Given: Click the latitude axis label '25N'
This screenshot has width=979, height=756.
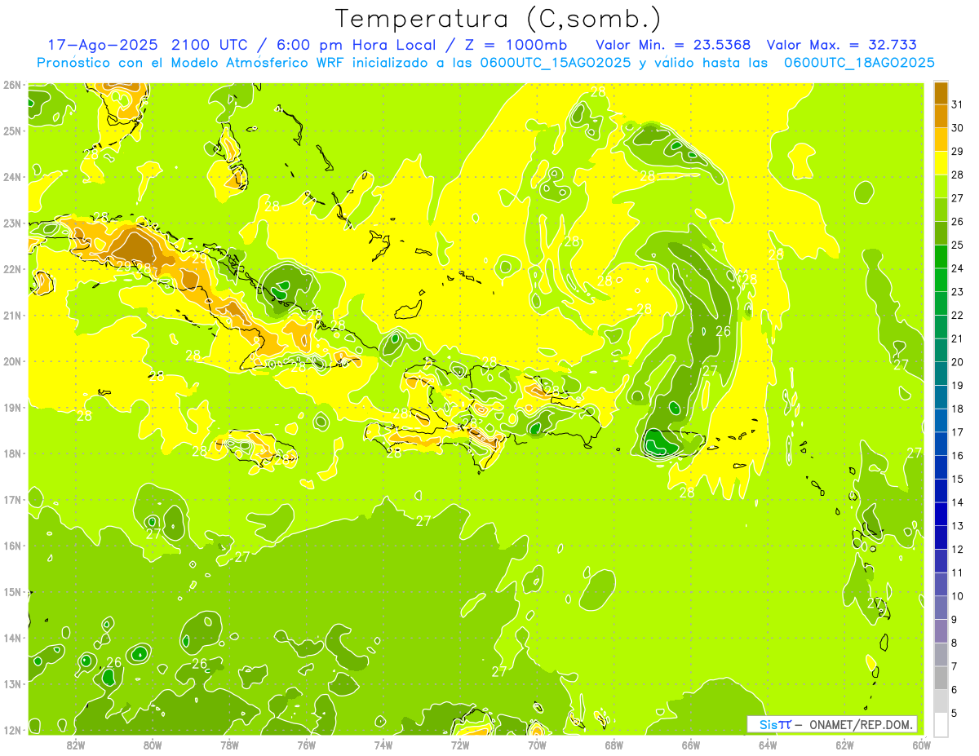Looking at the screenshot, I should (x=12, y=131).
